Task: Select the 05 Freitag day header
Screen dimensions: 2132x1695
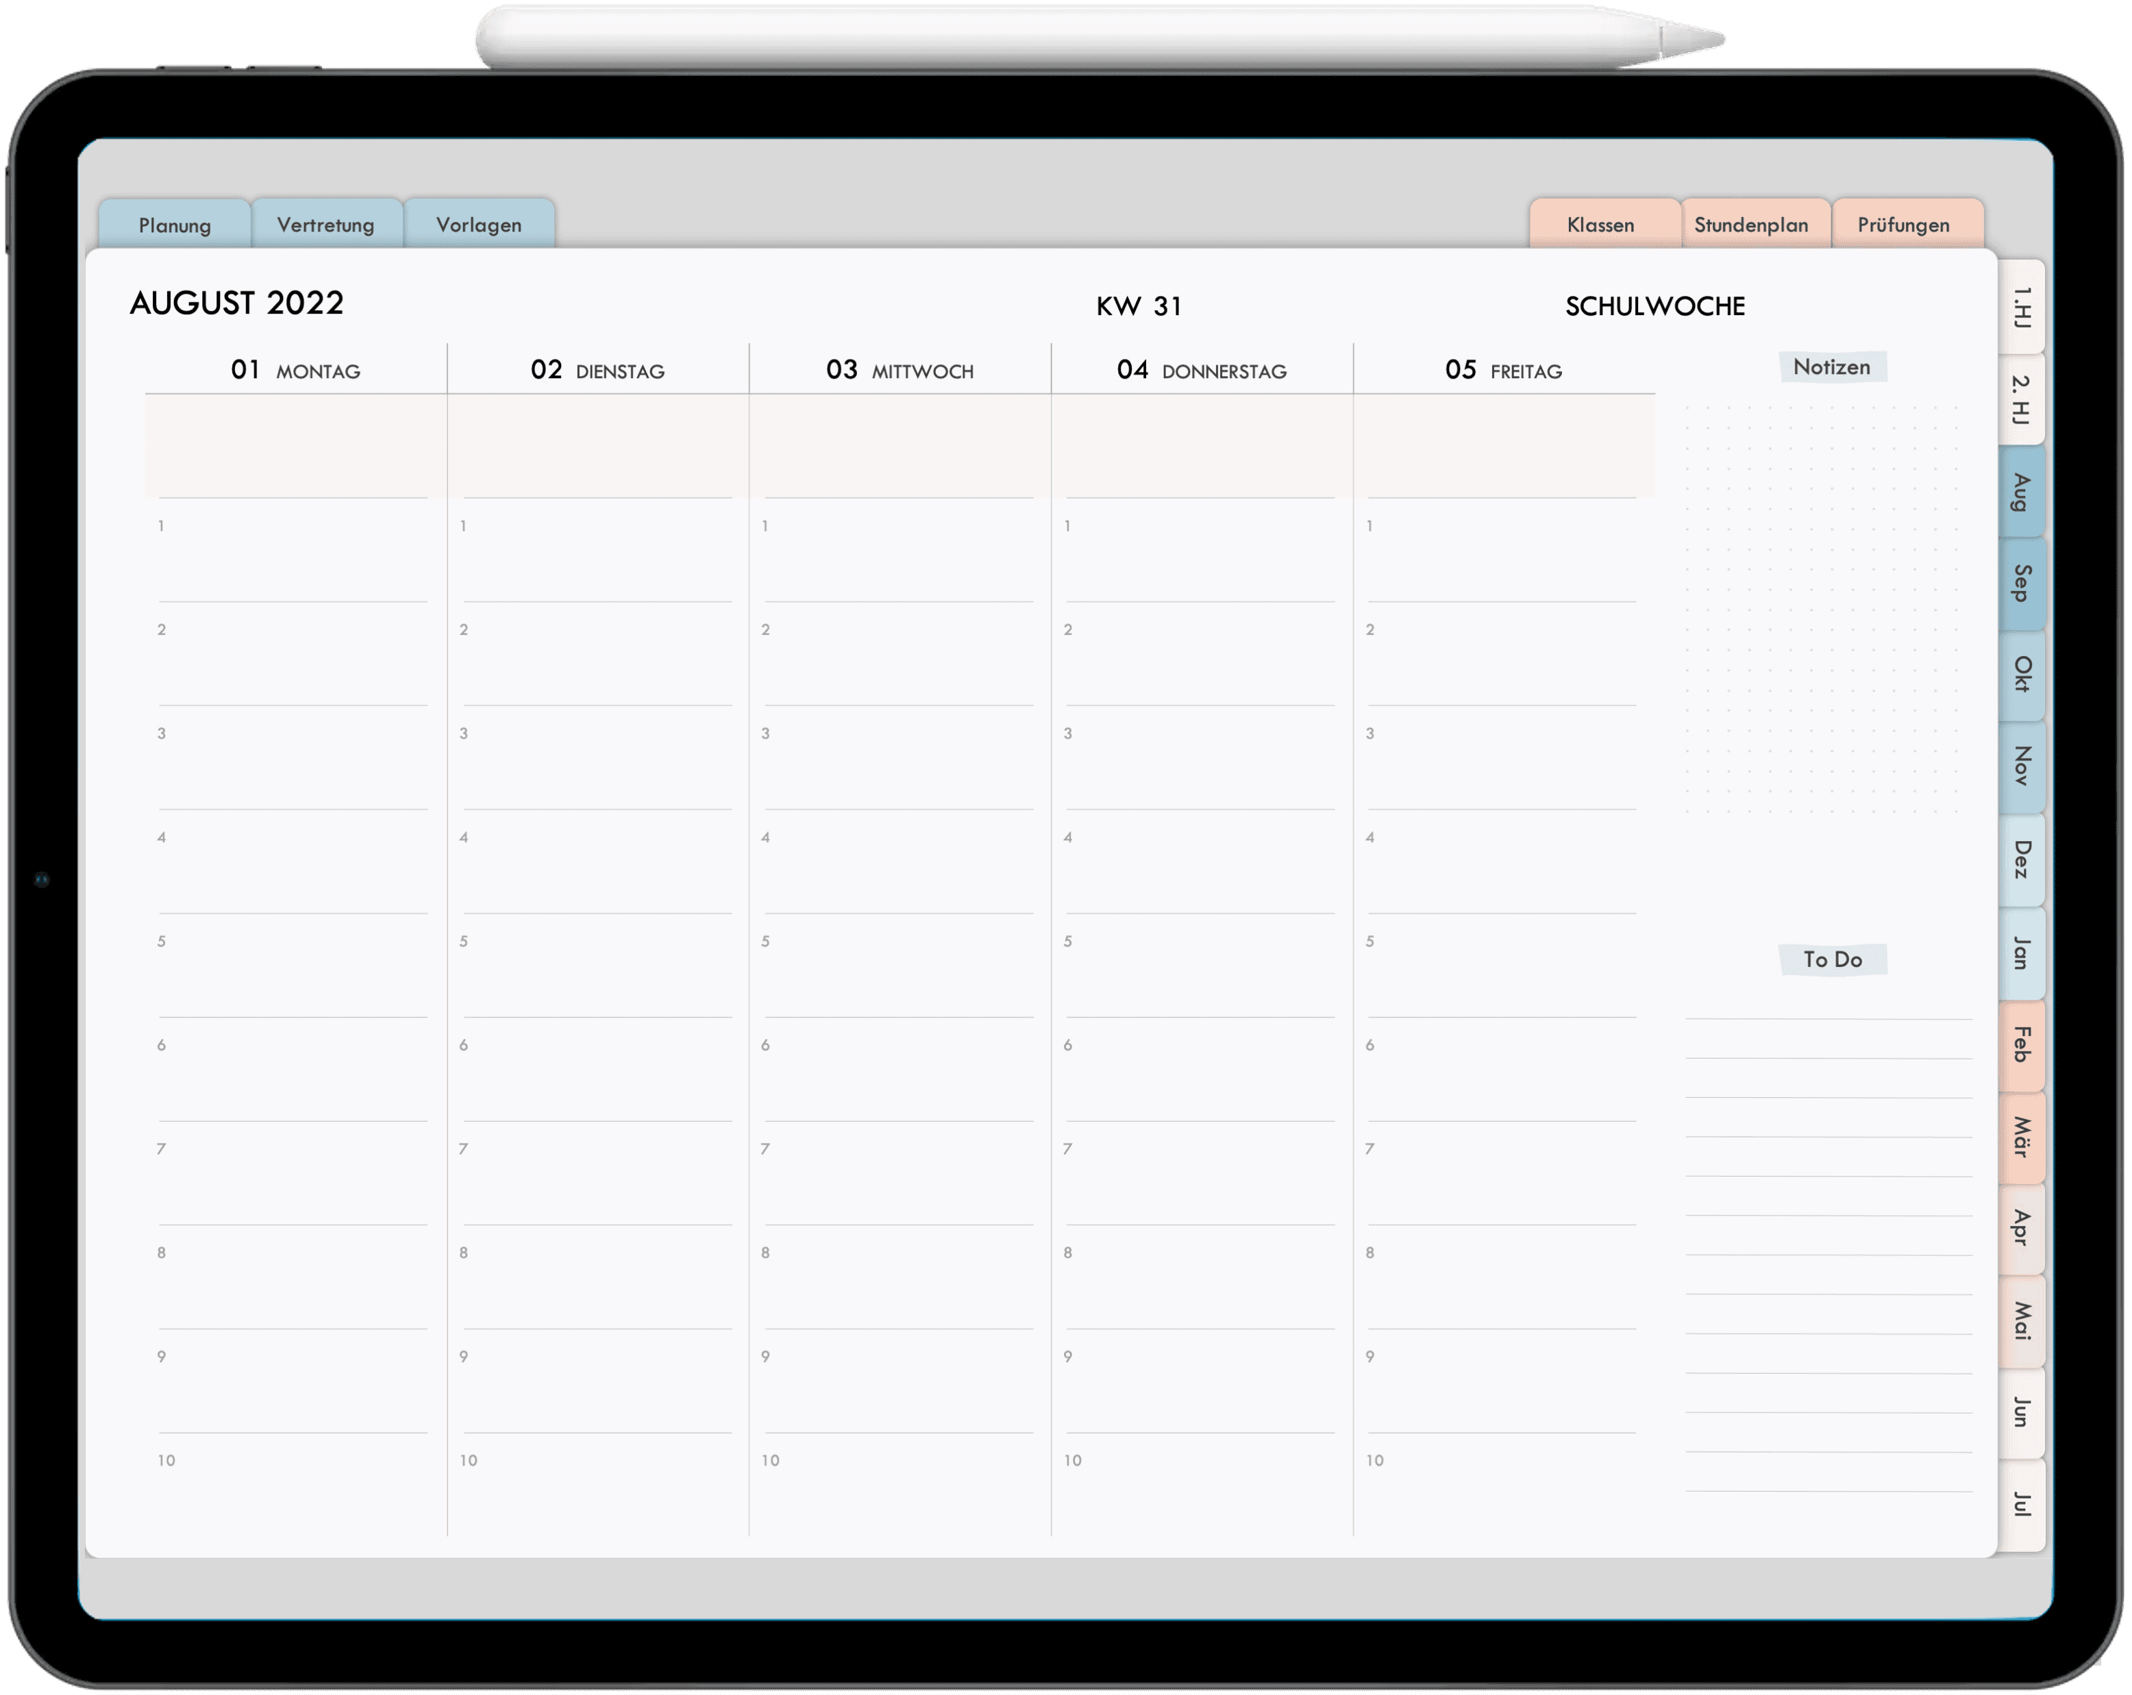Action: 1504,371
